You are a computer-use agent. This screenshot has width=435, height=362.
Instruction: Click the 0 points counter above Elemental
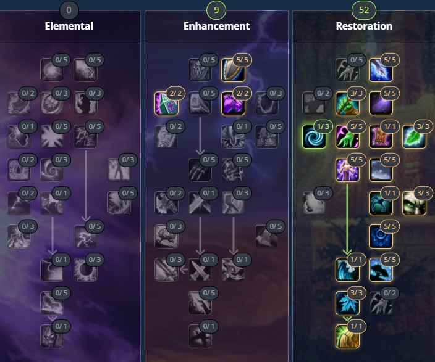coord(69,10)
